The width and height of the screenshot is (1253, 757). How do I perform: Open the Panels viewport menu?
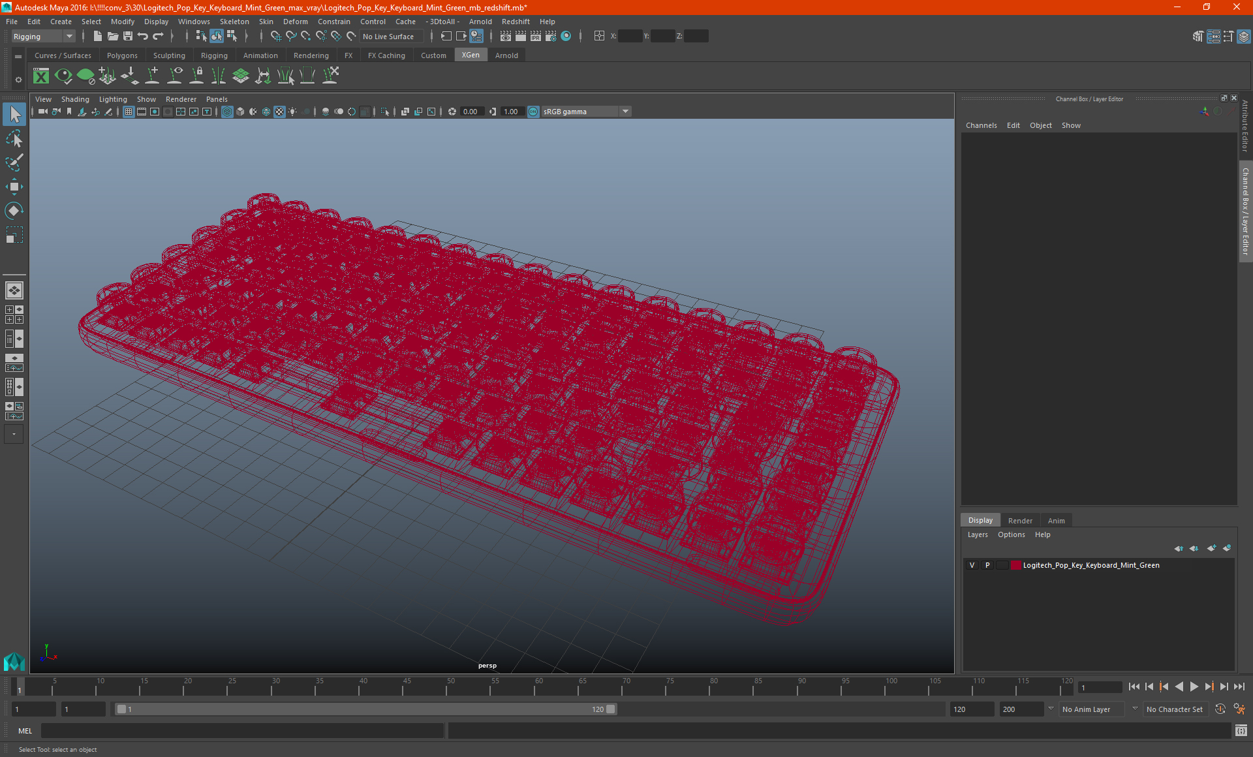(217, 99)
